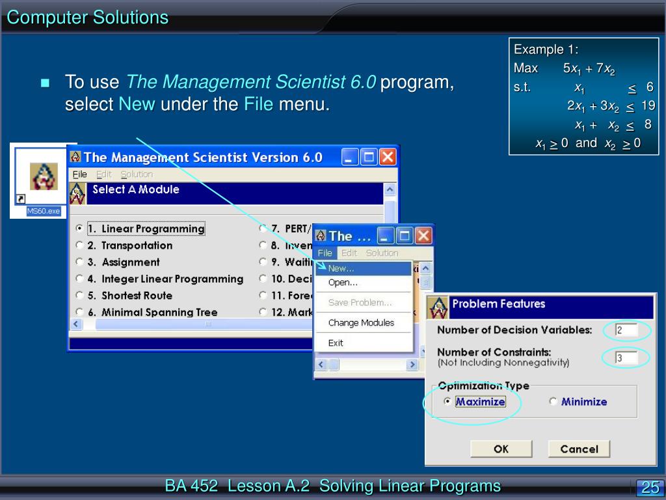The width and height of the screenshot is (666, 500).
Task: Click left scroll arrow in module list
Action: point(76,324)
